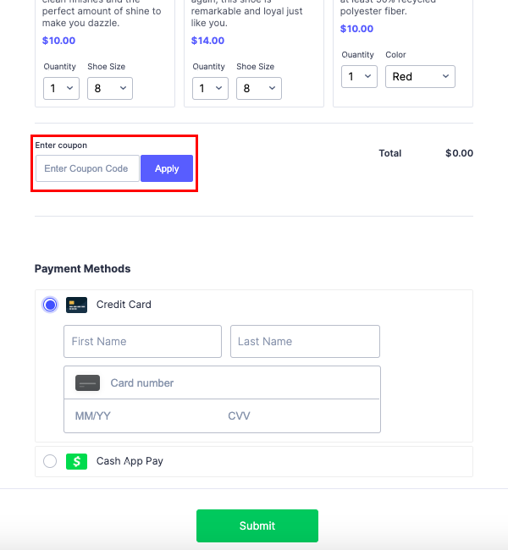Click the green Cash App dollar icon
The height and width of the screenshot is (550, 508).
[76, 461]
